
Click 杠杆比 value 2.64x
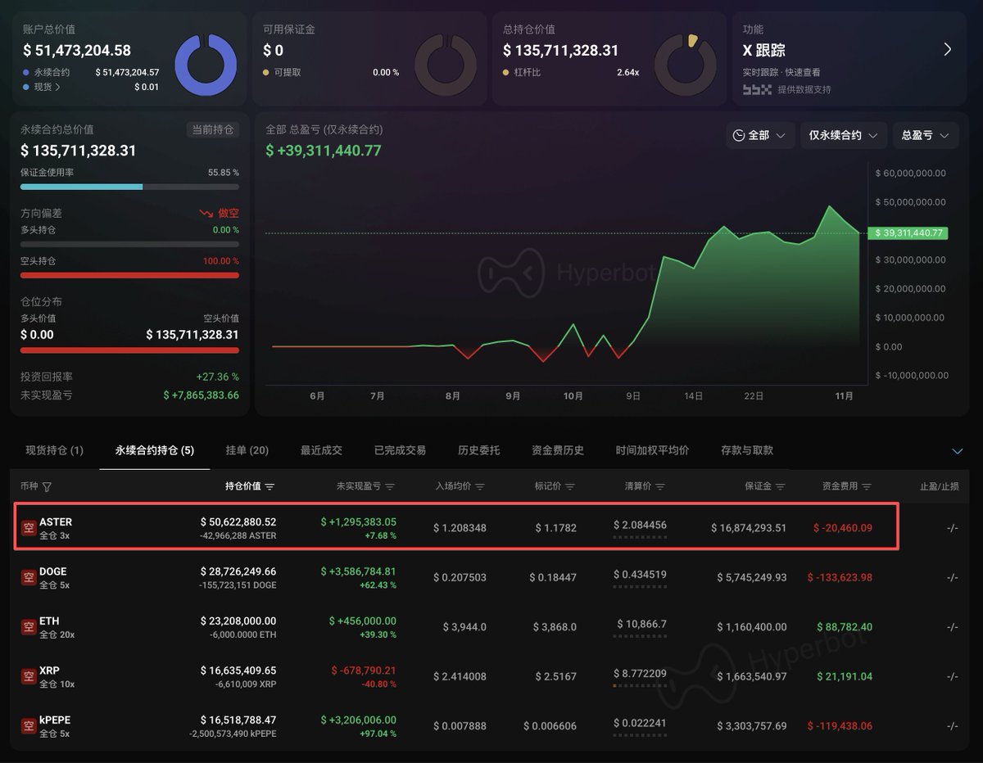pos(628,72)
